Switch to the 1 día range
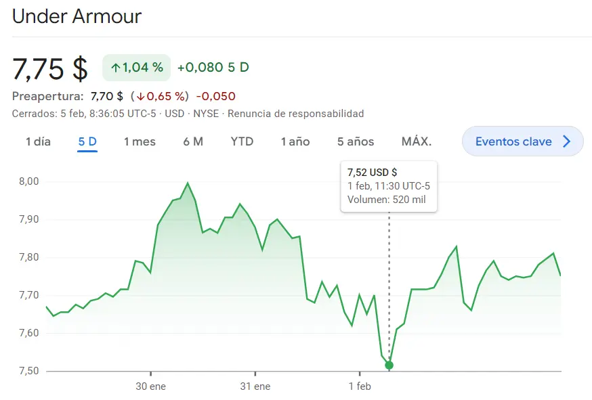This screenshot has width=592, height=400. coord(38,141)
